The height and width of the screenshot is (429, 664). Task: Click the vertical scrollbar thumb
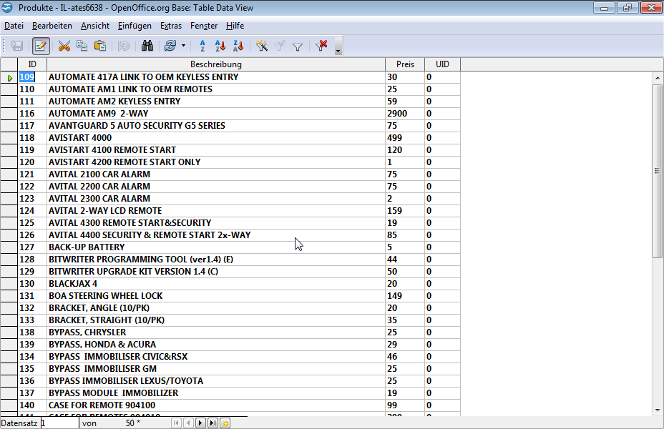click(658, 171)
